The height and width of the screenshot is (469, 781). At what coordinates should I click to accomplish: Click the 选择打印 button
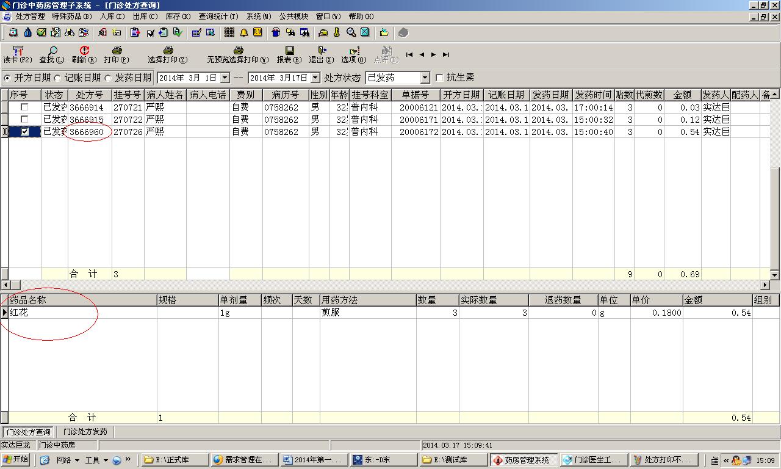[x=167, y=54]
